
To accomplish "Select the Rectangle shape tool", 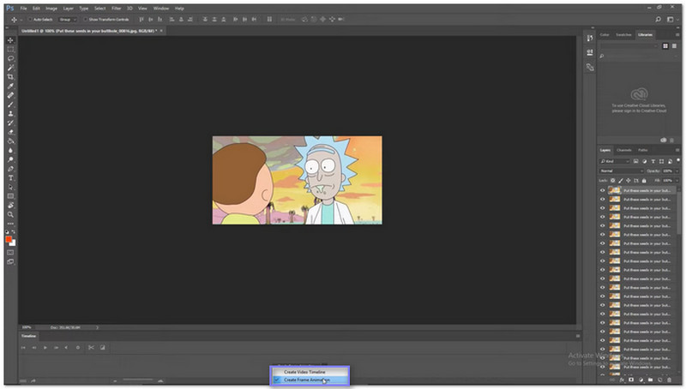I will pyautogui.click(x=10, y=196).
